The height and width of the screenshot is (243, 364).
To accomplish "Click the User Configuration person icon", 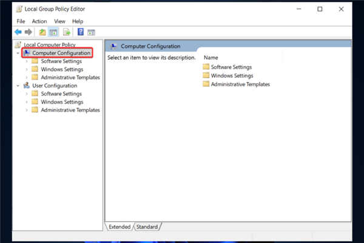I will click(27, 85).
